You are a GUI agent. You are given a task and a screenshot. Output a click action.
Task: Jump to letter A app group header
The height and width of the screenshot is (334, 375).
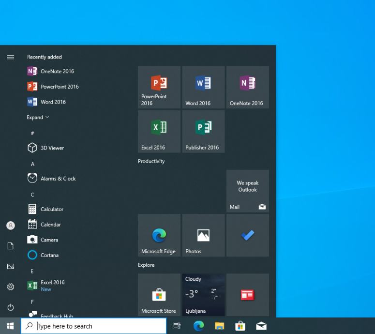tap(32, 164)
